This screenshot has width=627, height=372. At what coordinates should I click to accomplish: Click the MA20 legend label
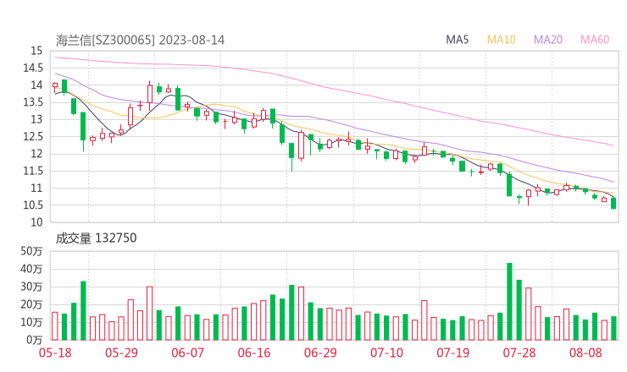click(x=548, y=40)
